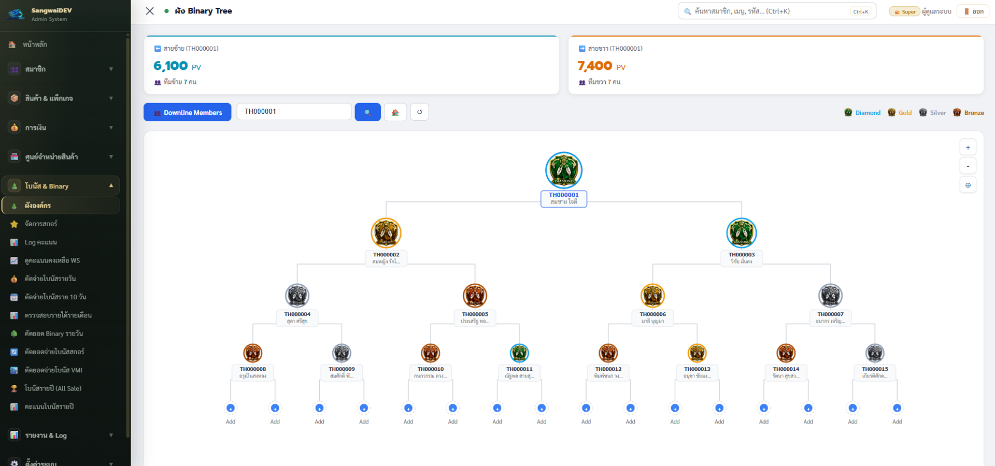Select the TH000007 Silver member avatar

tap(831, 296)
